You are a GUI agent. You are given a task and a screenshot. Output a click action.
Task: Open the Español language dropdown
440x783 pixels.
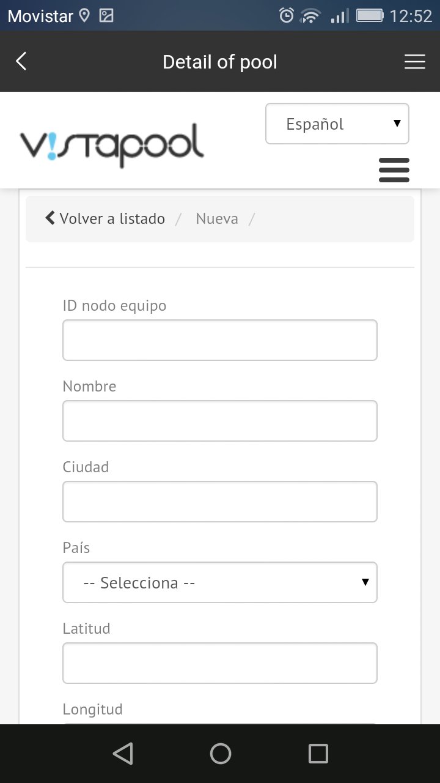click(337, 124)
